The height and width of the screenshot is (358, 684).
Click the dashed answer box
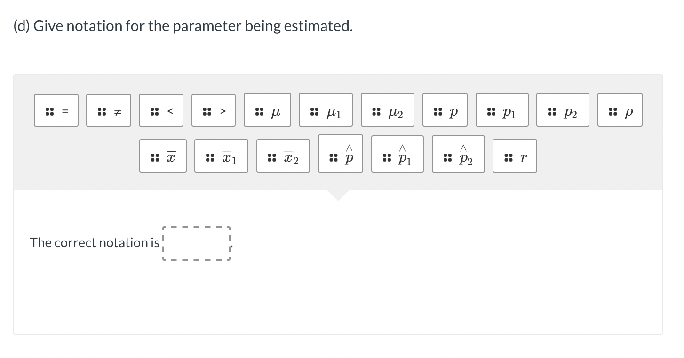(x=196, y=243)
